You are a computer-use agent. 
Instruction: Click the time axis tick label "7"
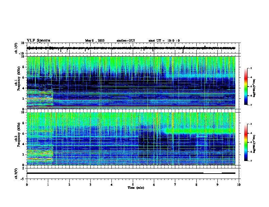[175, 185]
